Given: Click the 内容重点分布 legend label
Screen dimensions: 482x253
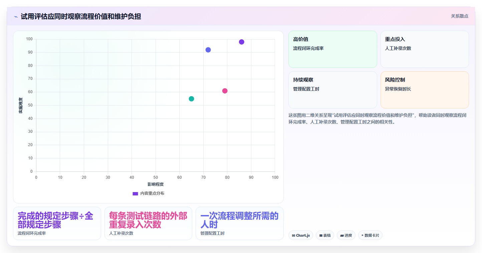Looking at the screenshot, I should [x=152, y=193].
